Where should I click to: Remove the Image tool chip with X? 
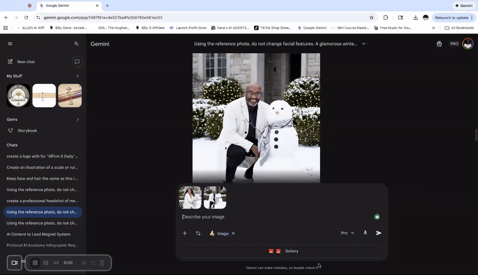pyautogui.click(x=233, y=234)
